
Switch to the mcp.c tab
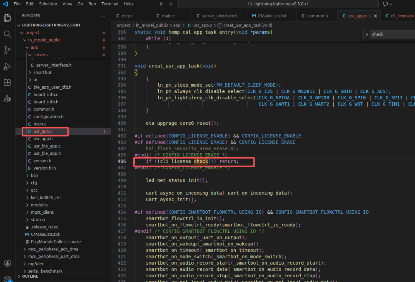coord(131,16)
